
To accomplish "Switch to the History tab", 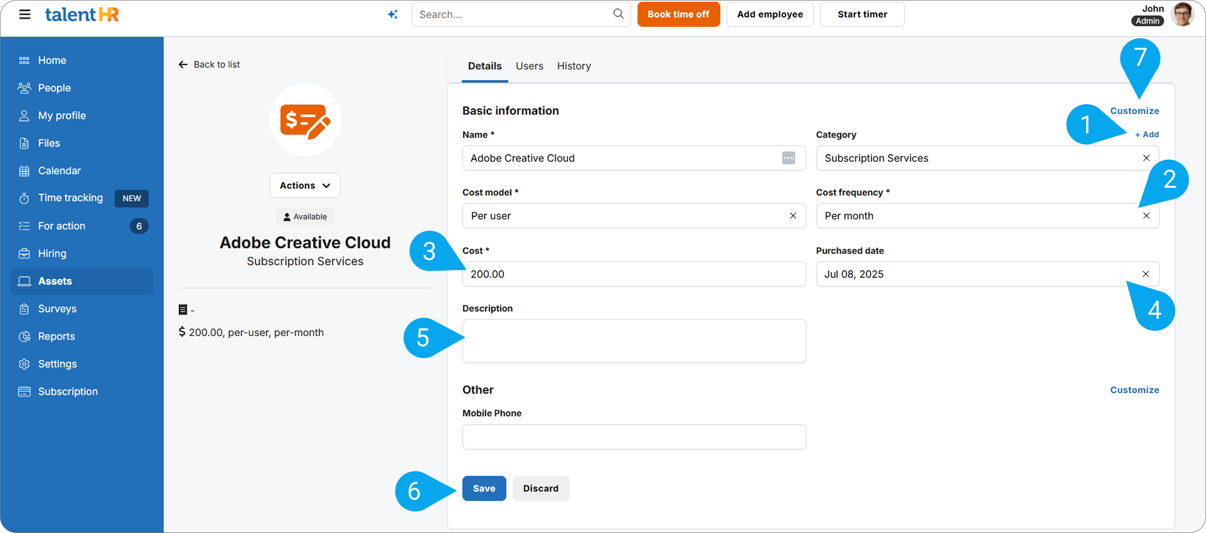I will tap(574, 66).
